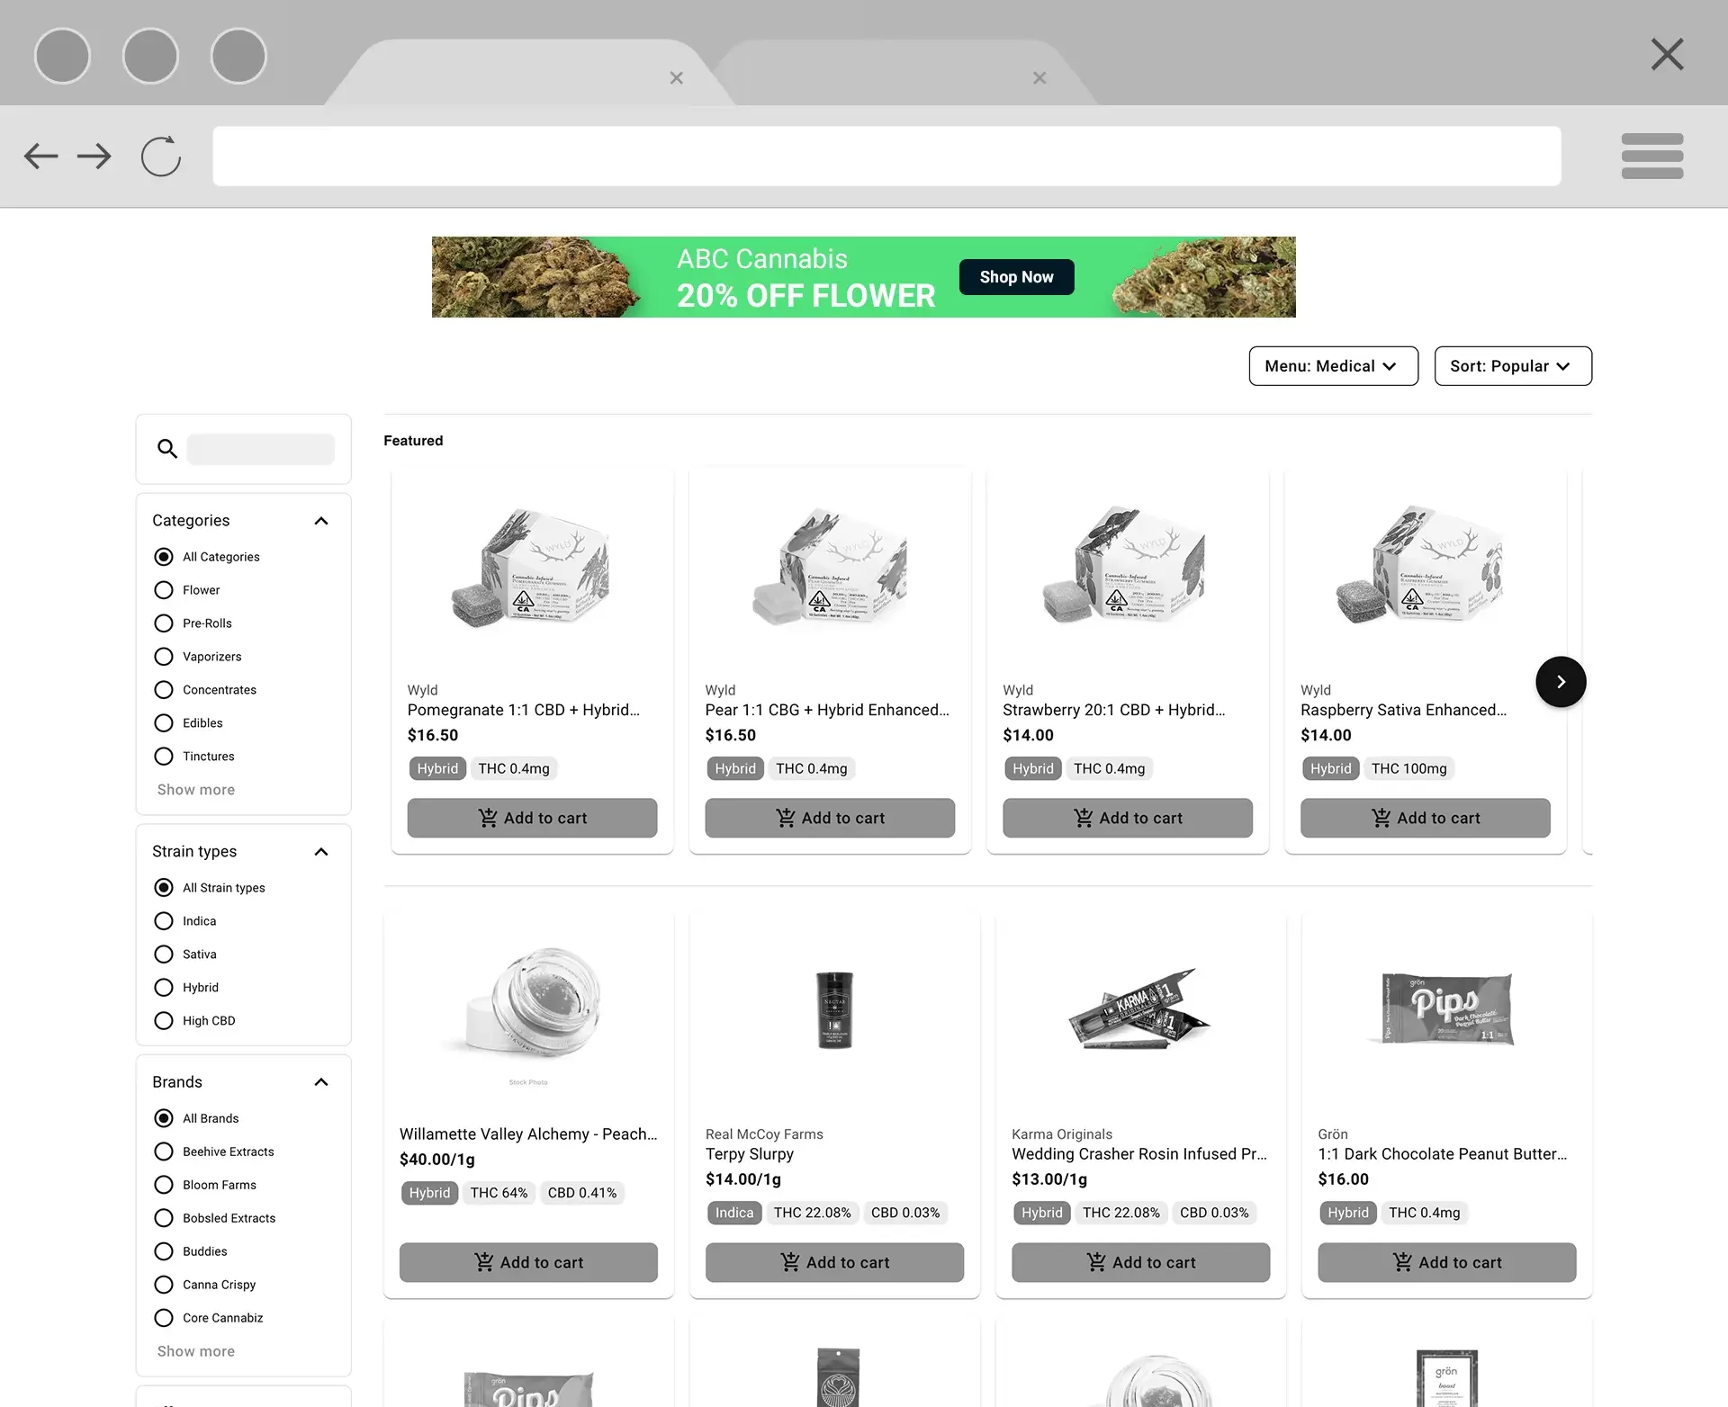Image resolution: width=1728 pixels, height=1407 pixels.
Task: Add 1:1 Dark Chocolate Peanut Butter to cart
Action: click(1446, 1262)
